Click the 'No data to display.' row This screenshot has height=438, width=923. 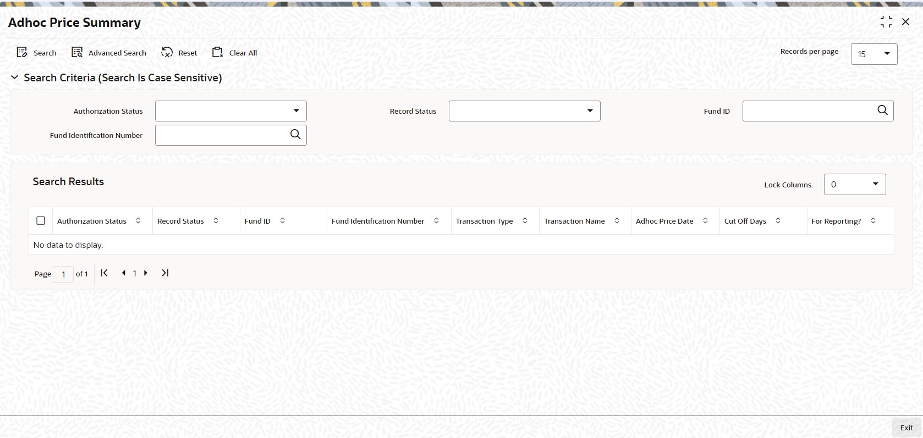click(x=461, y=245)
